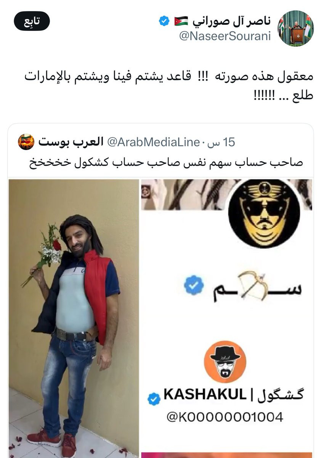The width and height of the screenshot is (321, 458).
Task: Tap verified badge beside ناصر آل صوراني
Action: (x=164, y=21)
